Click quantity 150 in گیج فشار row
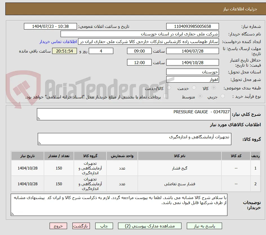This screenshot has width=266, height=235. pos(59,168)
